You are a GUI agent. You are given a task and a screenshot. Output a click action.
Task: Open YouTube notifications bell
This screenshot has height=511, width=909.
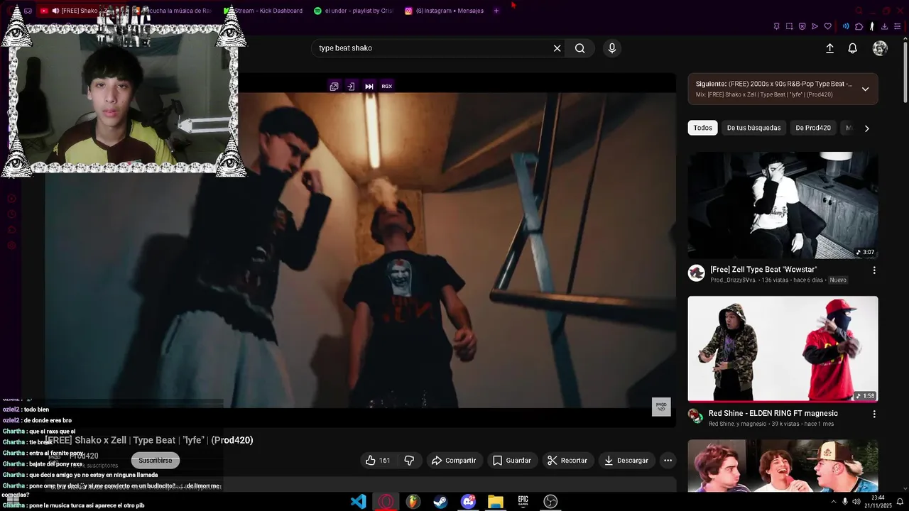point(852,48)
